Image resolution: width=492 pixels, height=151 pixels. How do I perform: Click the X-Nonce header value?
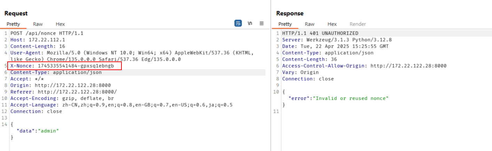click(x=76, y=66)
